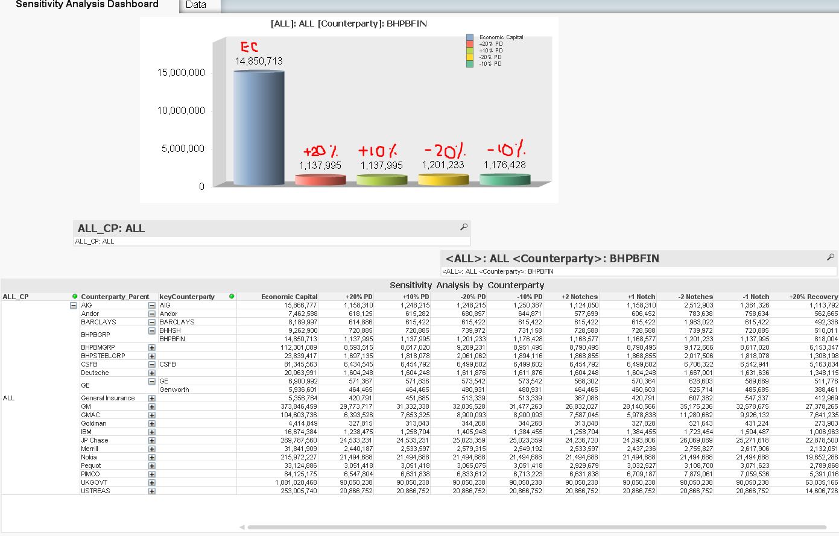Expand the IBM counterparty parent row
This screenshot has height=536, width=839.
click(151, 432)
